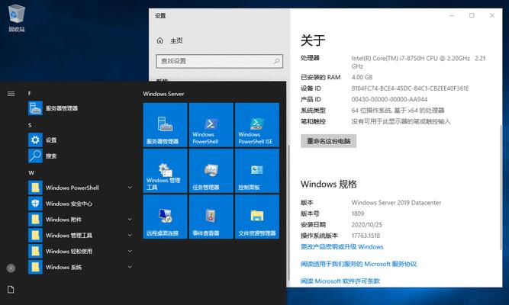Expand the Windows System group chevron
Image resolution: width=509 pixels, height=305 pixels.
(x=130, y=267)
